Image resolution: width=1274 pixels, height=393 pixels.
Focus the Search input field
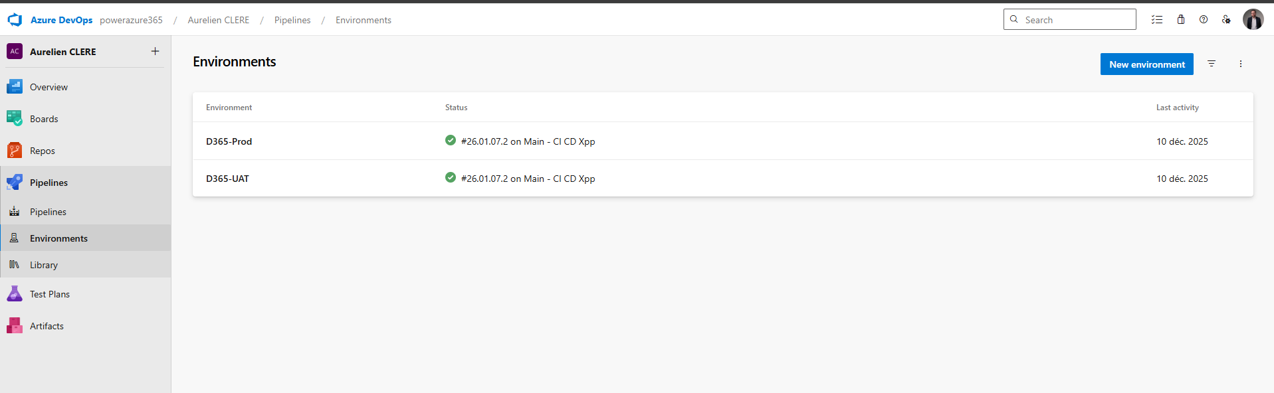[1070, 19]
